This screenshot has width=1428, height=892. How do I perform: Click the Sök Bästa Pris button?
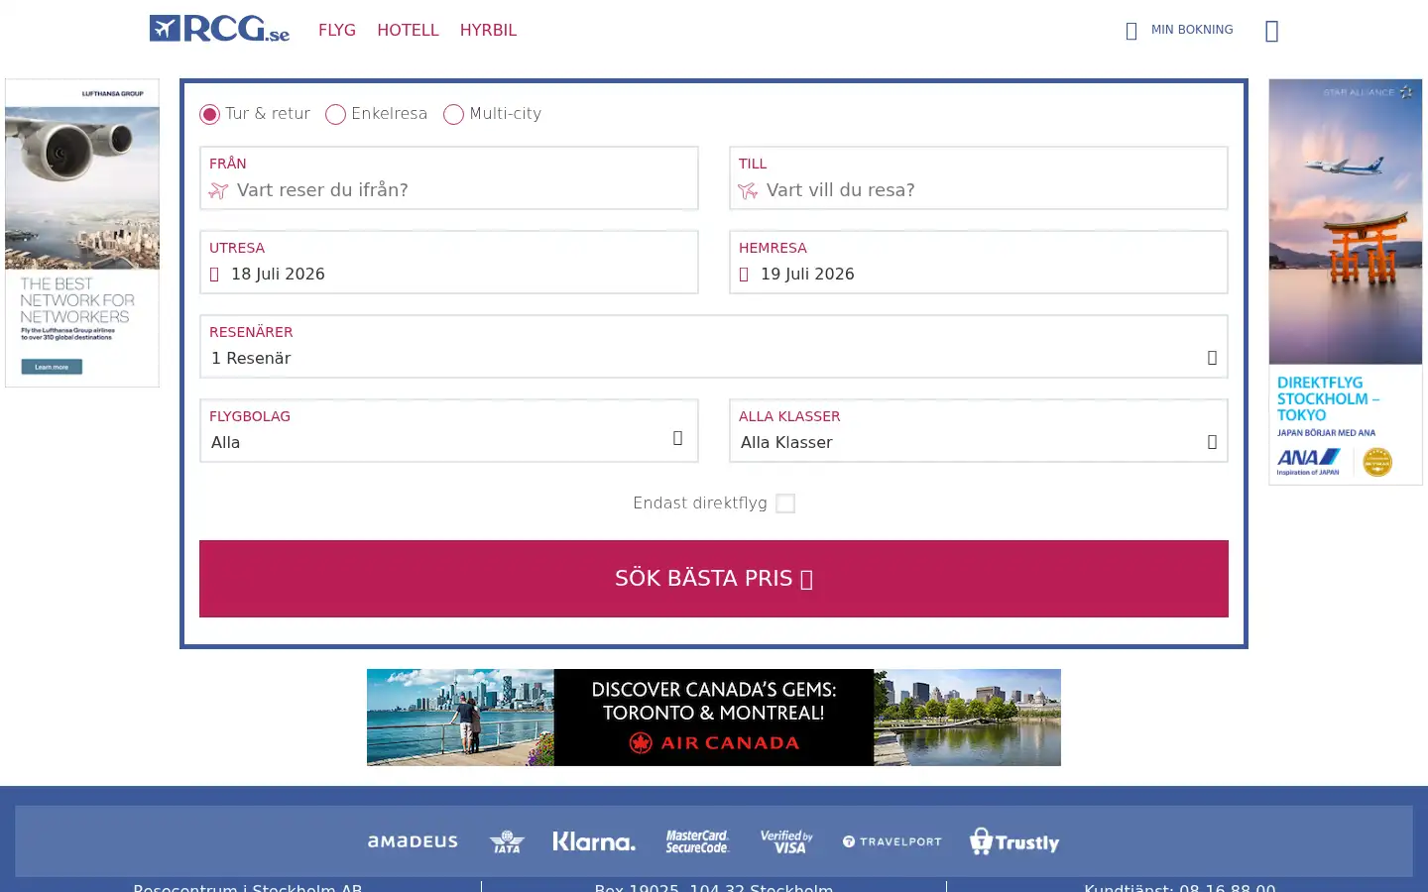(x=714, y=579)
